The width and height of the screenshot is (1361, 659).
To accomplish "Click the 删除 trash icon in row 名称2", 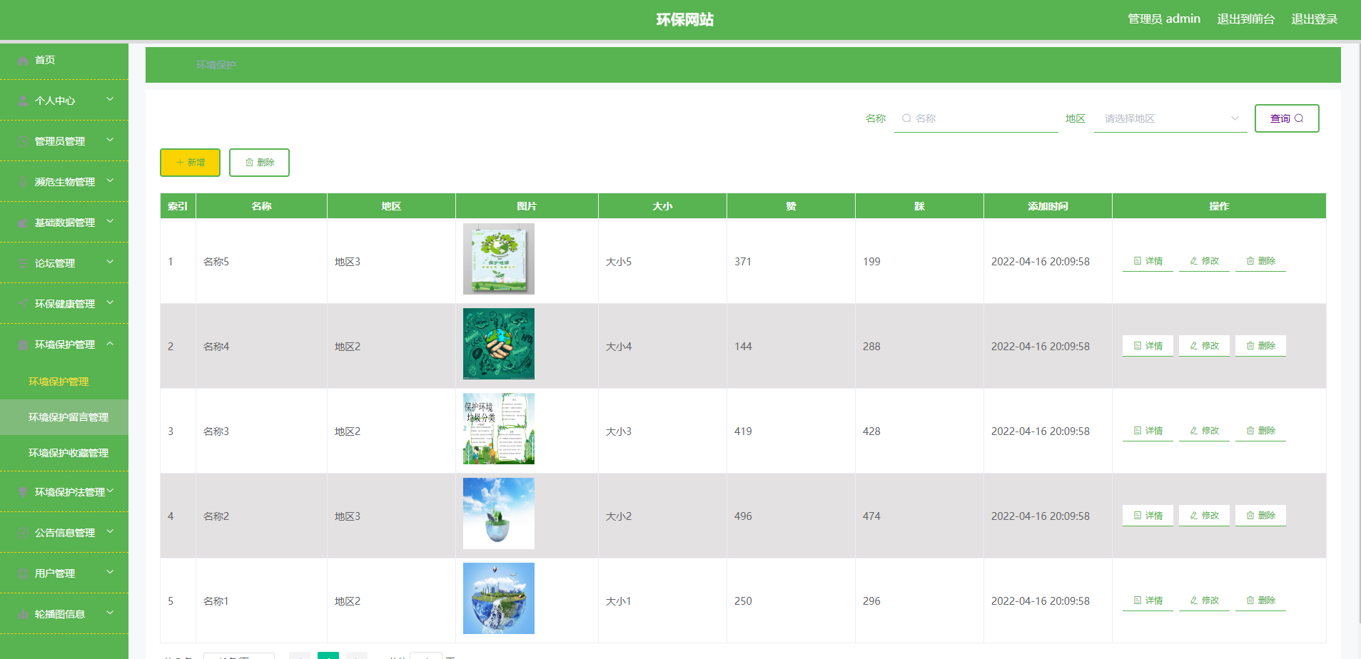I will tap(1250, 516).
